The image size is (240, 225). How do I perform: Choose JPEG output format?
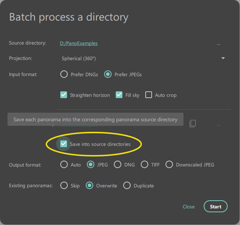coord(90,165)
